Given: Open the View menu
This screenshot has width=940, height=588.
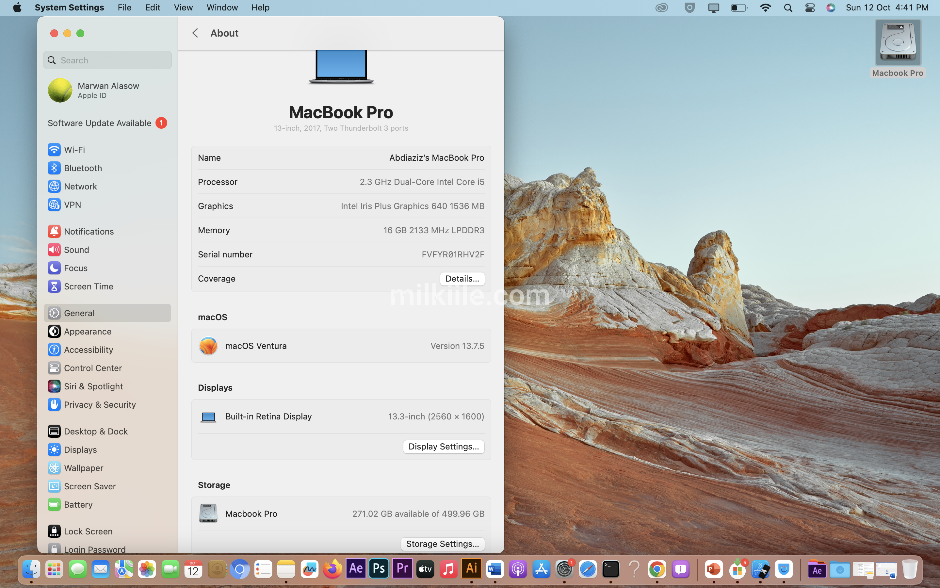Looking at the screenshot, I should [183, 8].
